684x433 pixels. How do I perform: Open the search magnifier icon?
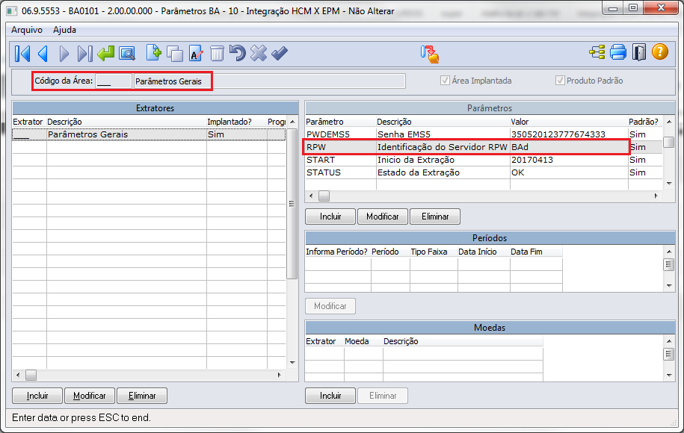[127, 54]
